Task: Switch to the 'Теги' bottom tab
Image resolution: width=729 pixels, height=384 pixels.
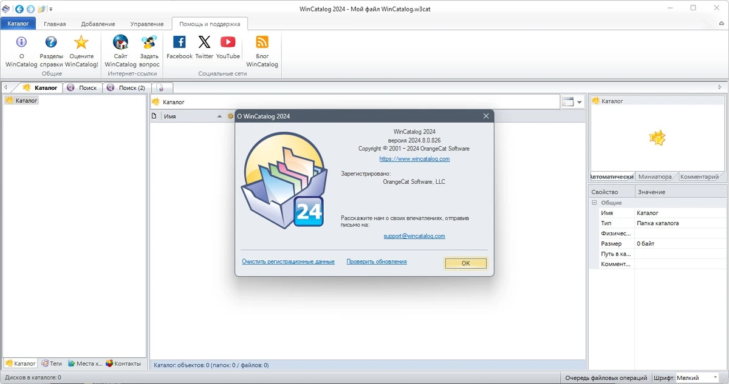Action: [52, 363]
